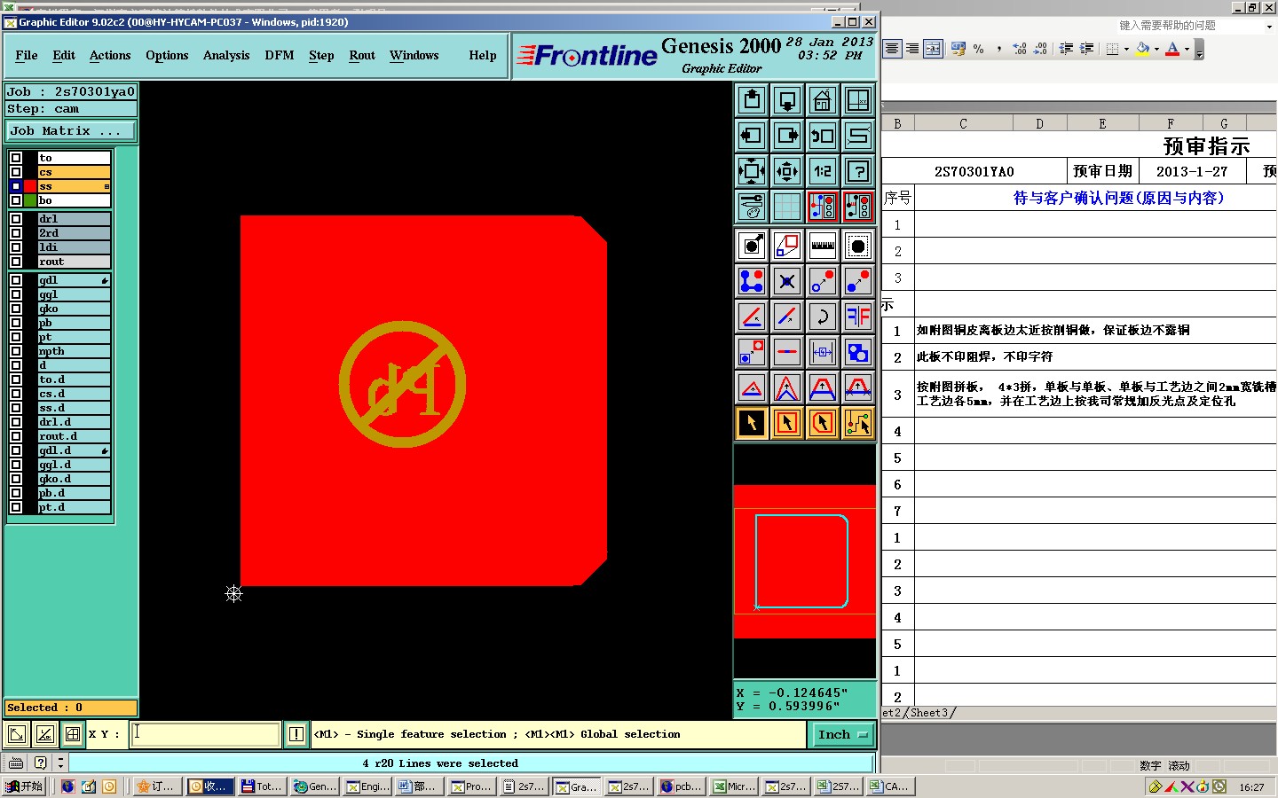Click the status bar up-down stepper arrows

click(60, 763)
